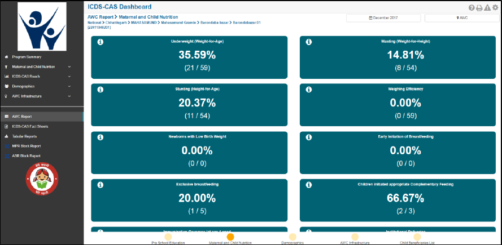Click the ICDS-CAS Dashboard title
Screen dimensions: 502x245
[x=120, y=7]
